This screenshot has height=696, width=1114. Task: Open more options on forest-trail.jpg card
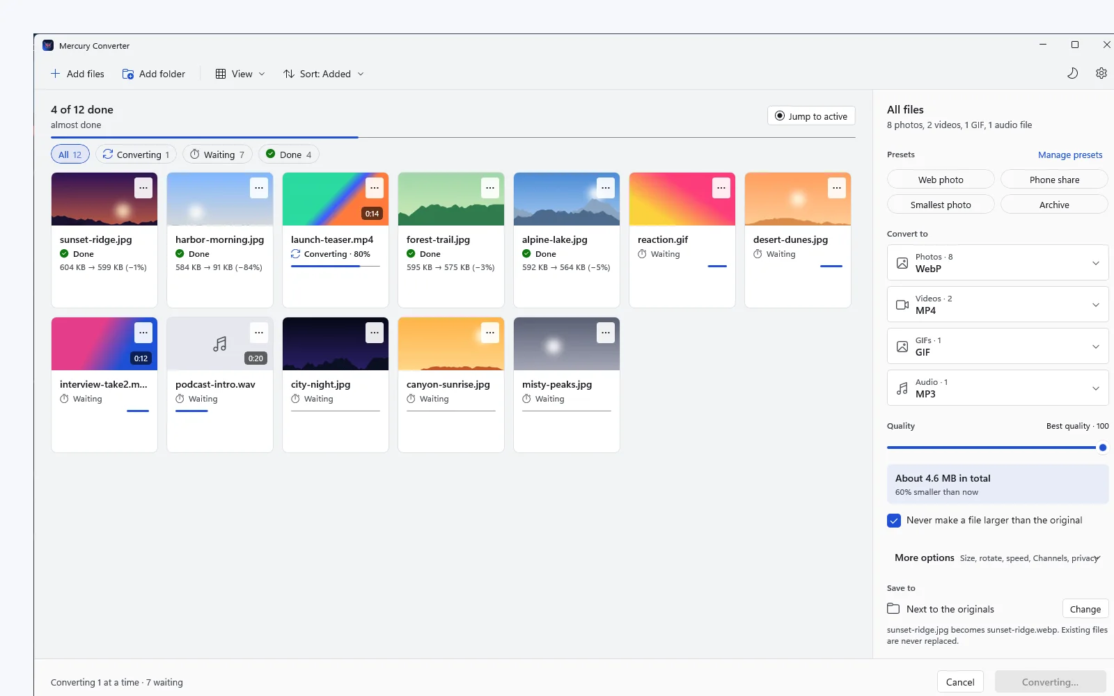click(490, 188)
